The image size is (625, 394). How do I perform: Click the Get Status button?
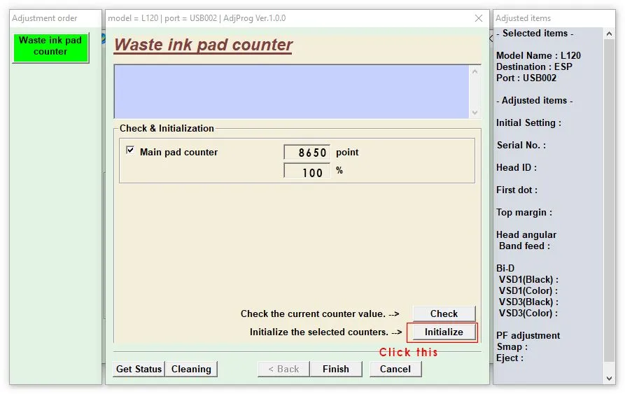139,369
